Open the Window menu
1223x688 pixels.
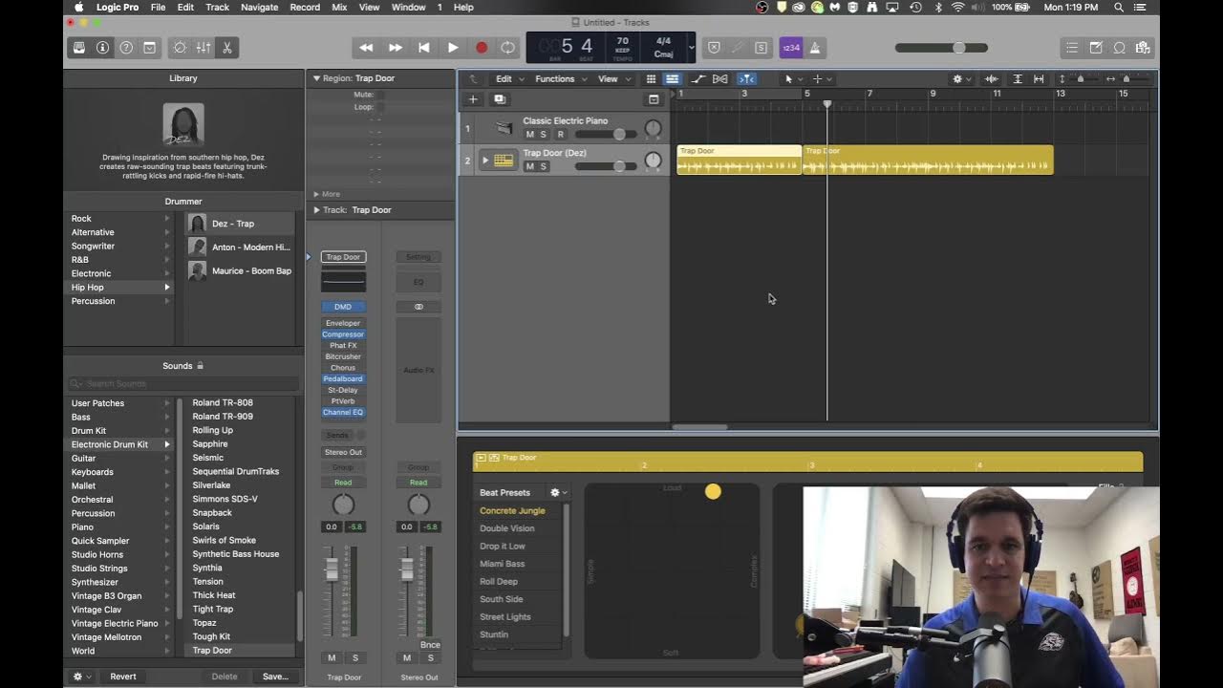click(408, 7)
